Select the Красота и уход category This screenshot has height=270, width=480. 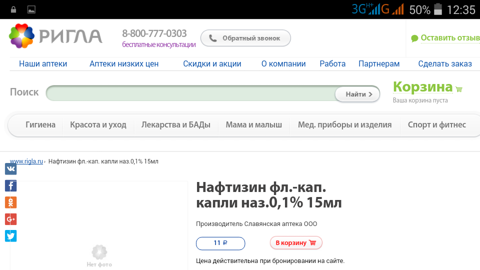coord(98,125)
